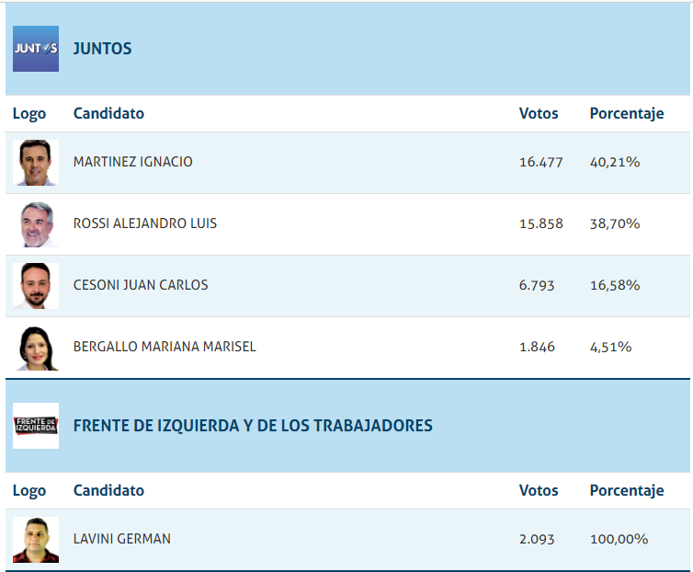Click Rossi's 38,70% percentage value
Image resolution: width=693 pixels, height=572 pixels.
(x=615, y=223)
